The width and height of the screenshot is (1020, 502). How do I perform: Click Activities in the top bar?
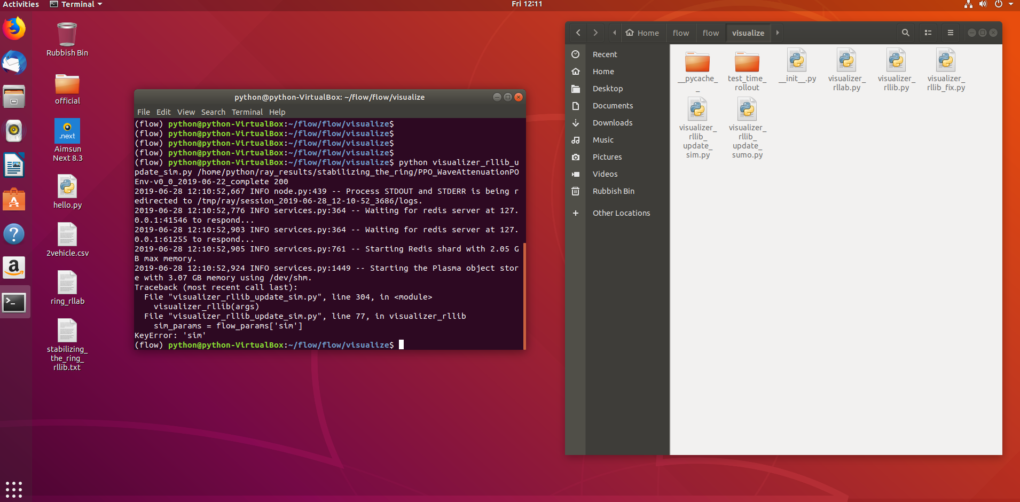[x=21, y=4]
